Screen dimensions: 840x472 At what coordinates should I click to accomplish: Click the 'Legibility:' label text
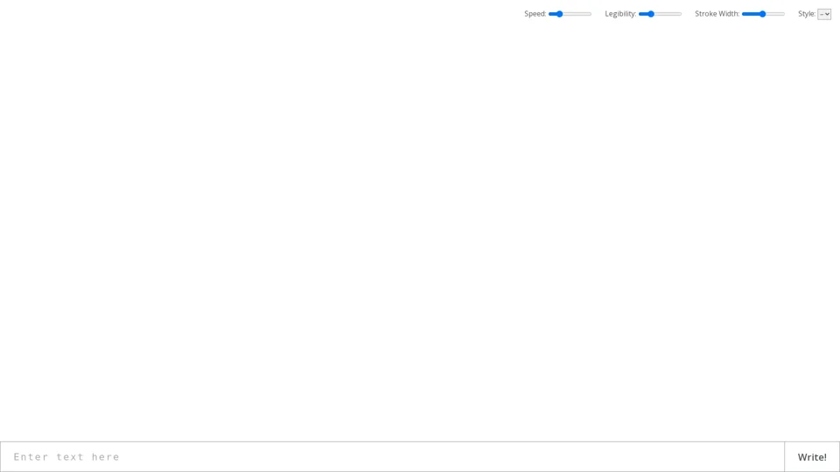tap(620, 14)
